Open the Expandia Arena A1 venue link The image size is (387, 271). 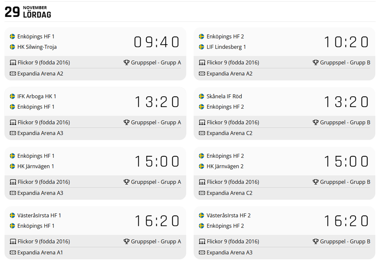pos(40,253)
